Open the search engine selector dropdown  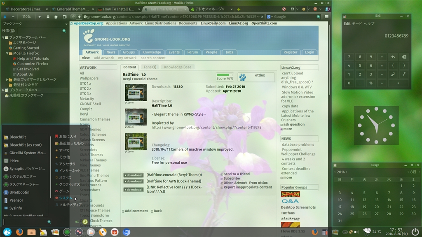point(270,16)
